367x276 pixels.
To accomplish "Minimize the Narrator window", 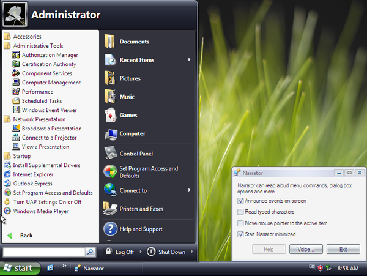I will [x=339, y=173].
